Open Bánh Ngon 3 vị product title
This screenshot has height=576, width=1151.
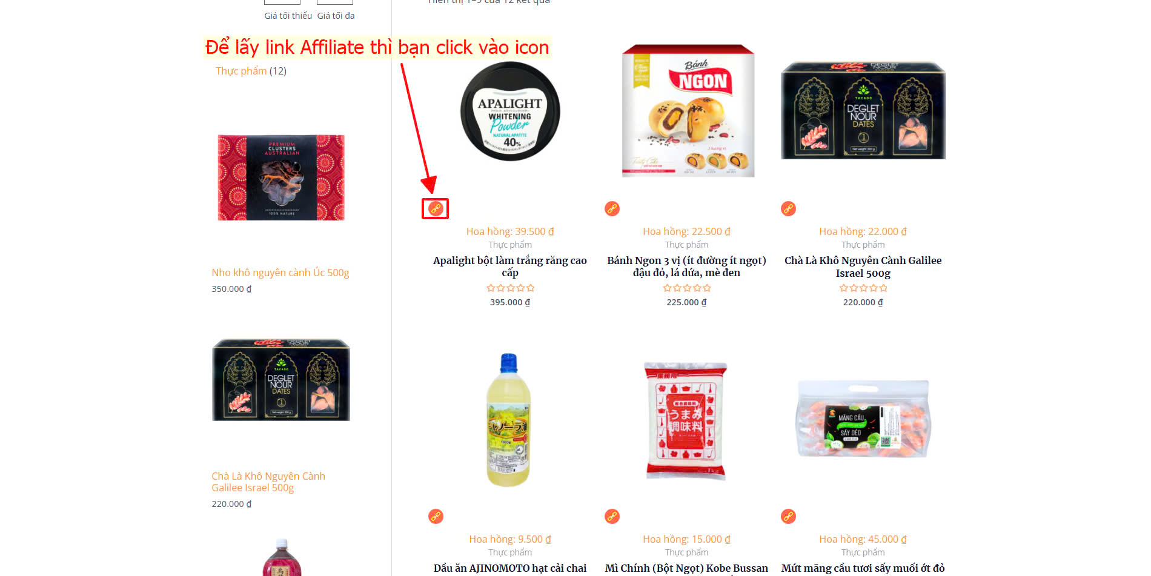pos(686,266)
